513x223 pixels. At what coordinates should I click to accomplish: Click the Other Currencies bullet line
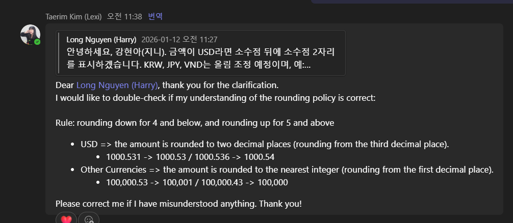(287, 170)
